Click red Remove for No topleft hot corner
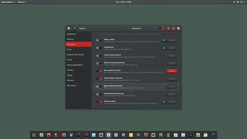 [x=172, y=71]
